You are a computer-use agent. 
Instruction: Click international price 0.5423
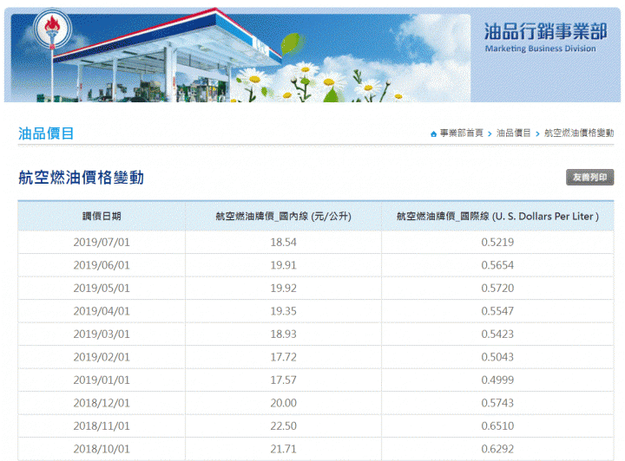point(497,334)
